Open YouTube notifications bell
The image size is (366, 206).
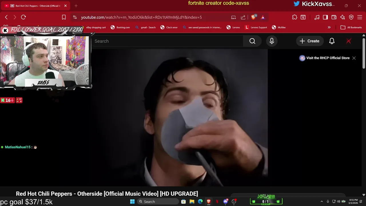pos(332,41)
